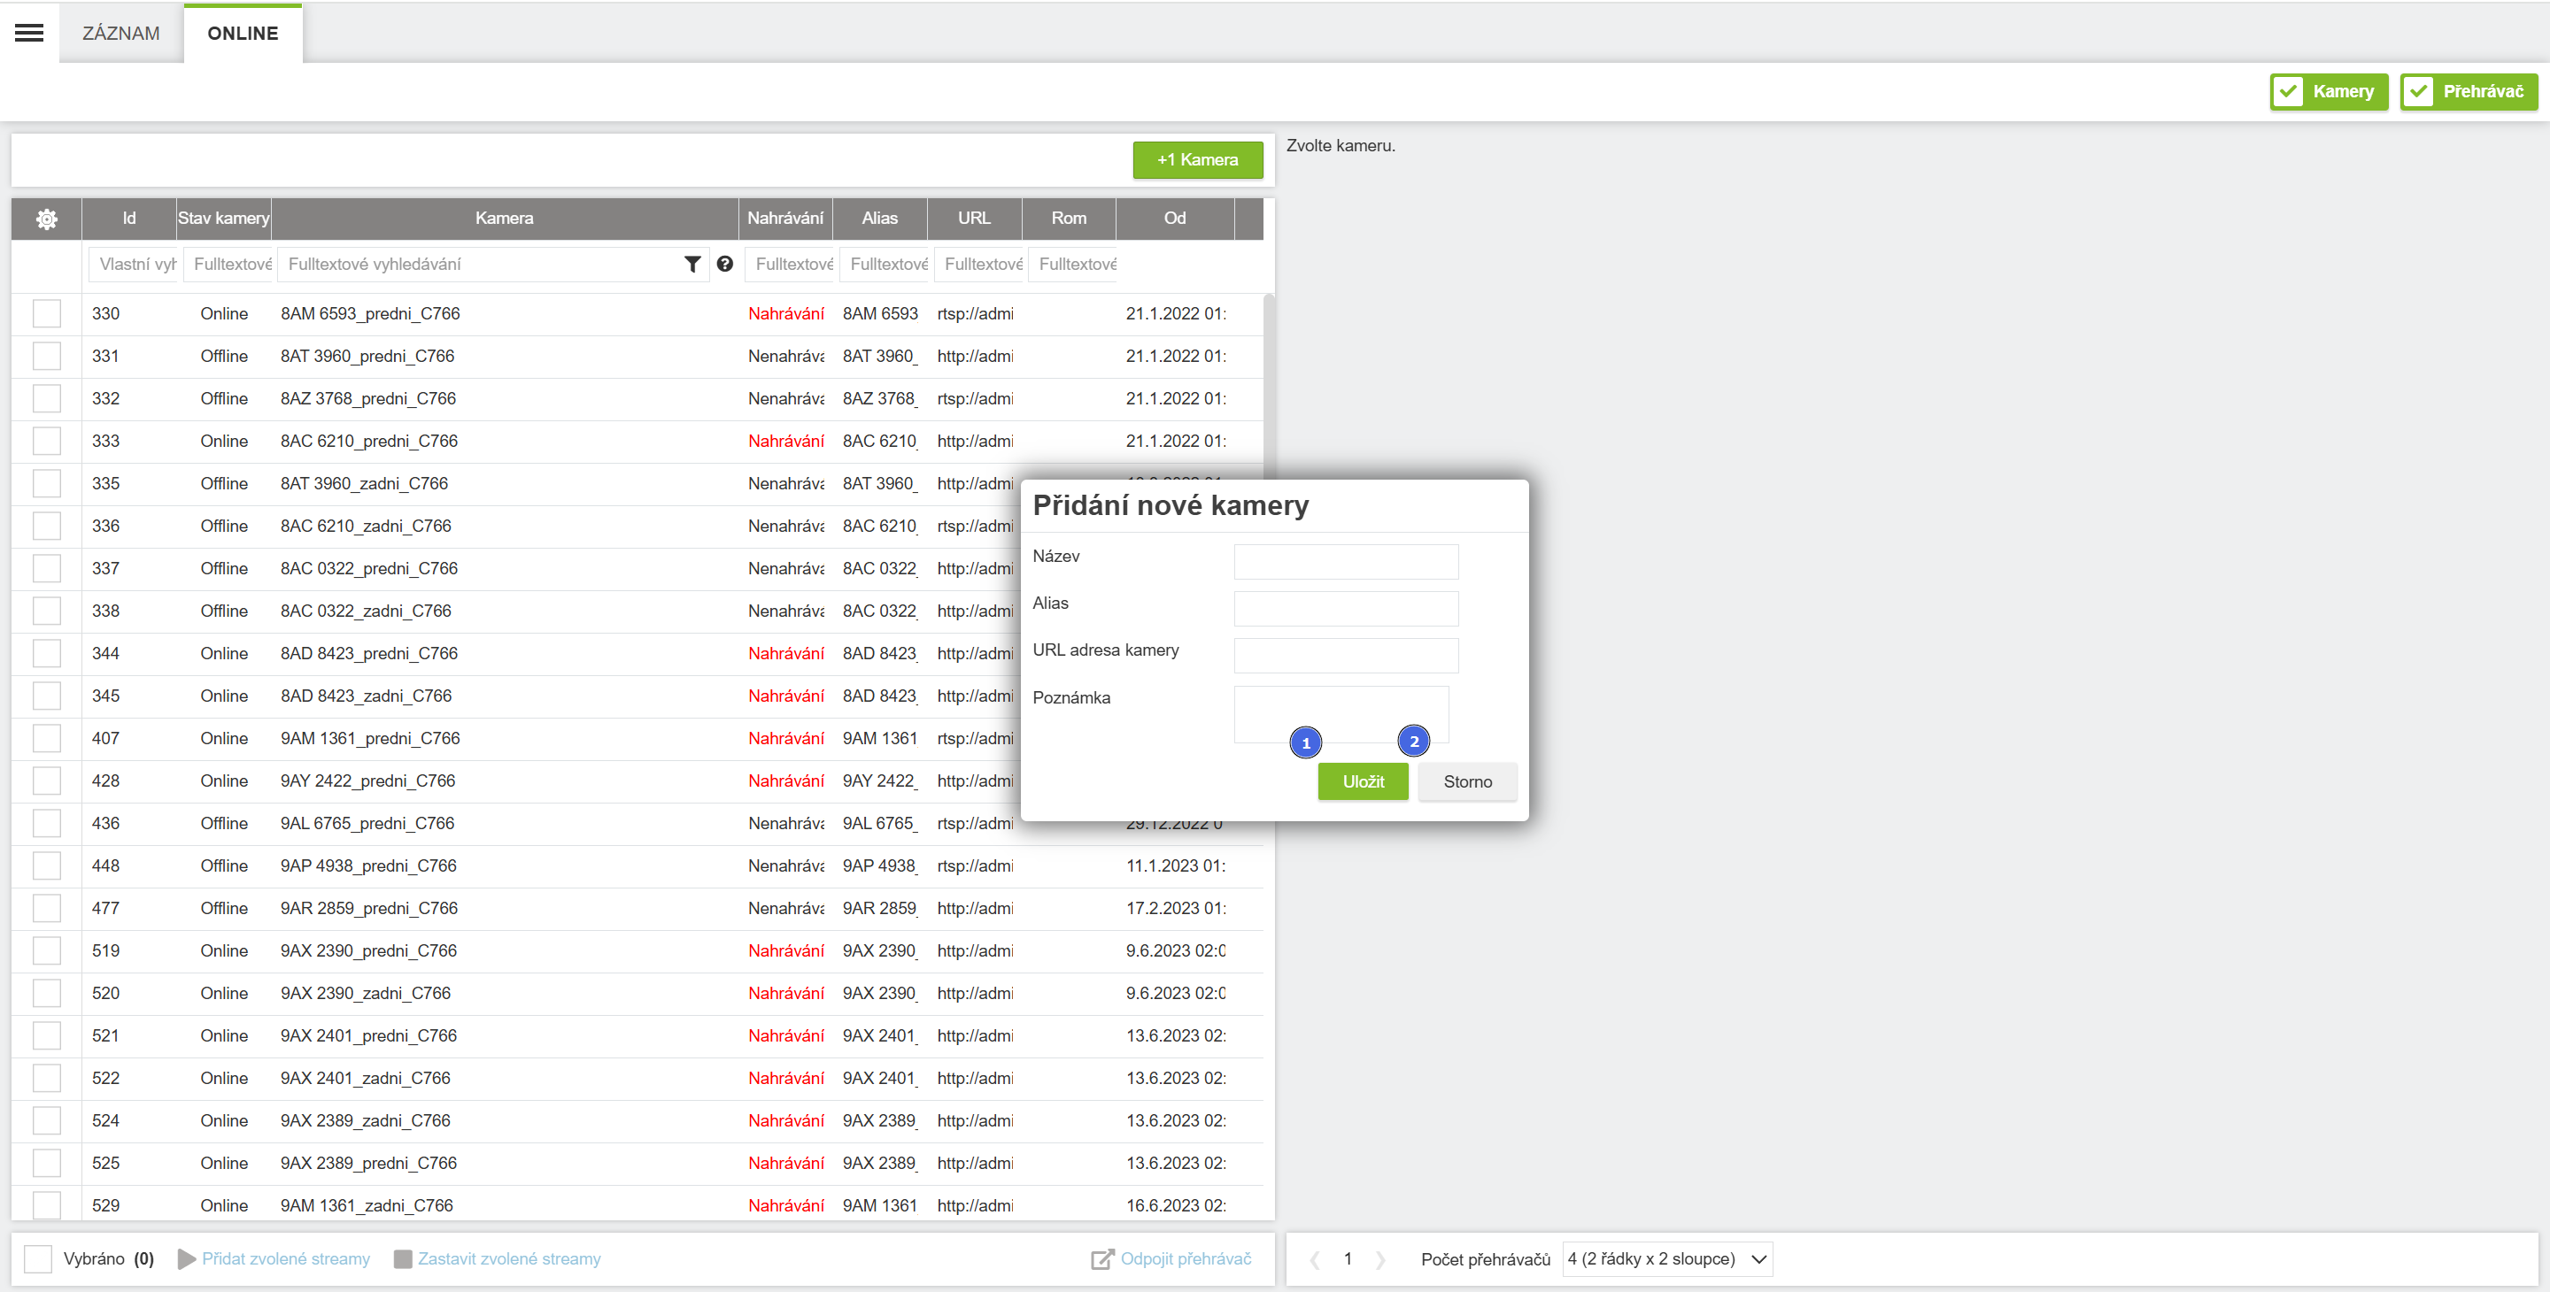The height and width of the screenshot is (1292, 2550).
Task: Check the row checkbox for camera 330
Action: coord(47,313)
